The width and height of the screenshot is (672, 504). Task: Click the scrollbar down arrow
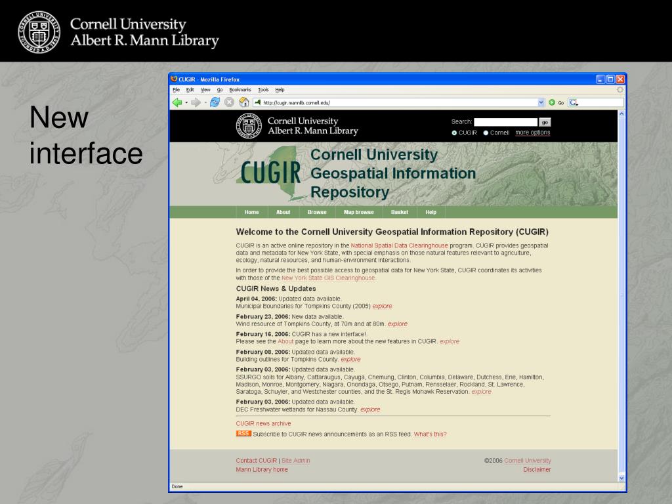pos(621,478)
